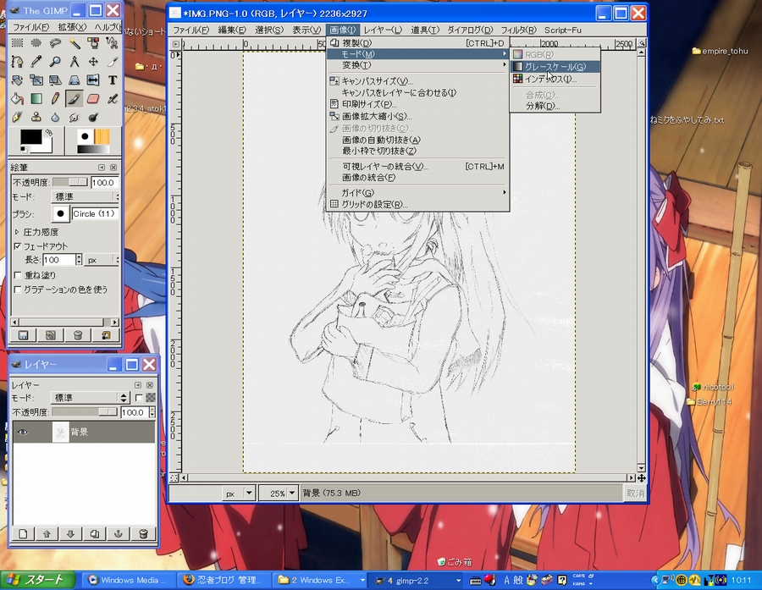This screenshot has height=590, width=762.
Task: Select the Pencil tool
Action: 55,99
